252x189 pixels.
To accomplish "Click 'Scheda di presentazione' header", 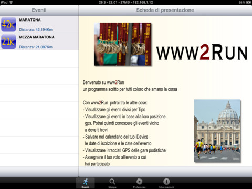I will coord(165,10).
